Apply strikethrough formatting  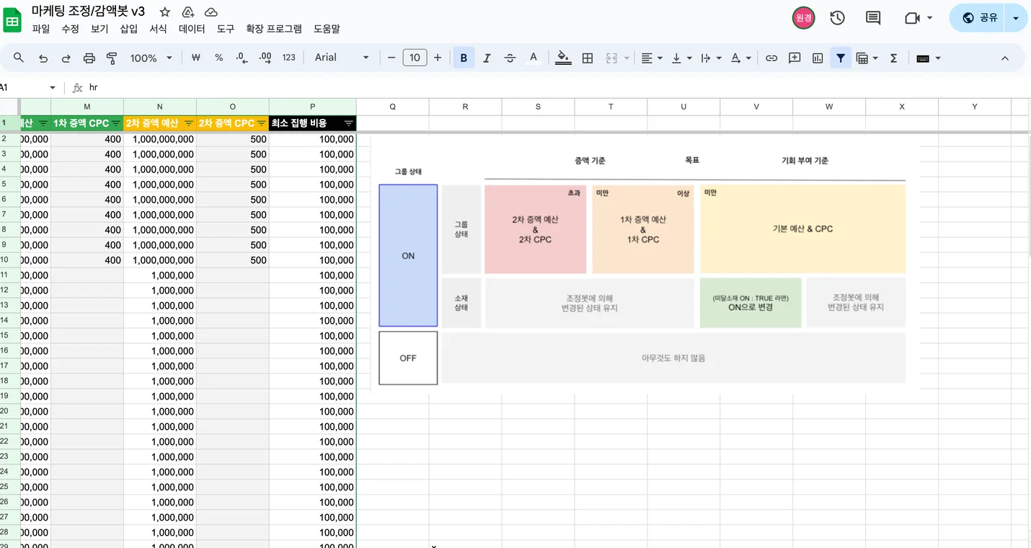point(510,58)
